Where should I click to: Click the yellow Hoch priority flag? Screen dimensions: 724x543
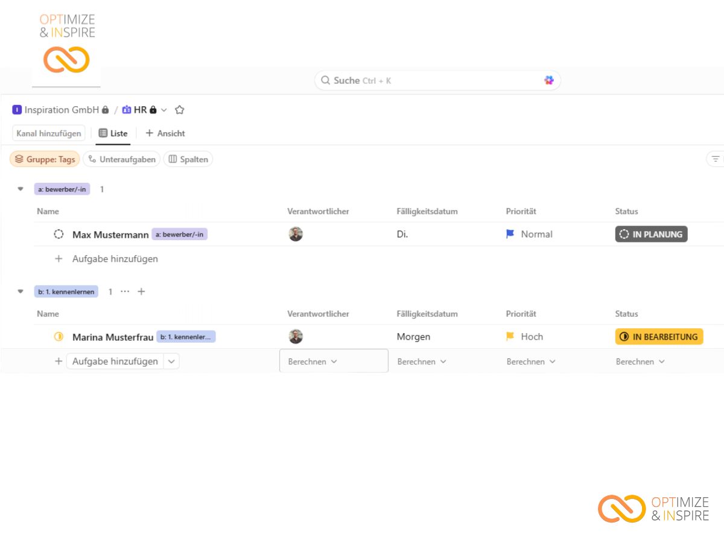coord(510,337)
